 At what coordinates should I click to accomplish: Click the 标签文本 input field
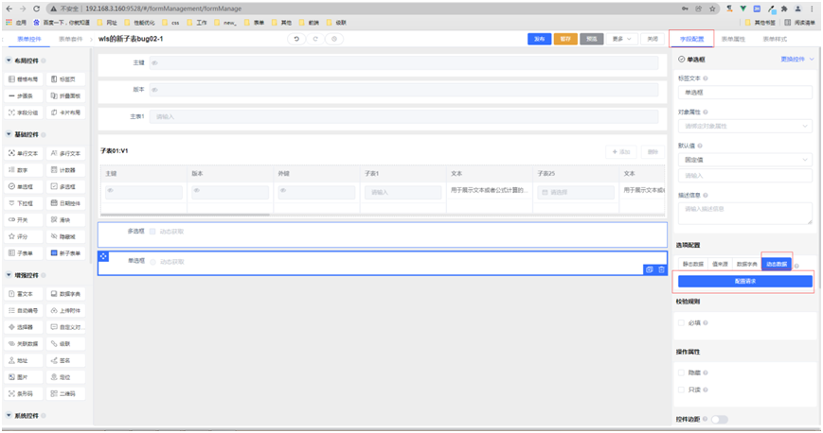[x=745, y=93]
